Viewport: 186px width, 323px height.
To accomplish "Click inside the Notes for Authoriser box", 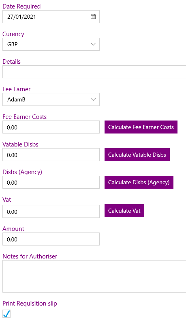I will tap(94, 276).
